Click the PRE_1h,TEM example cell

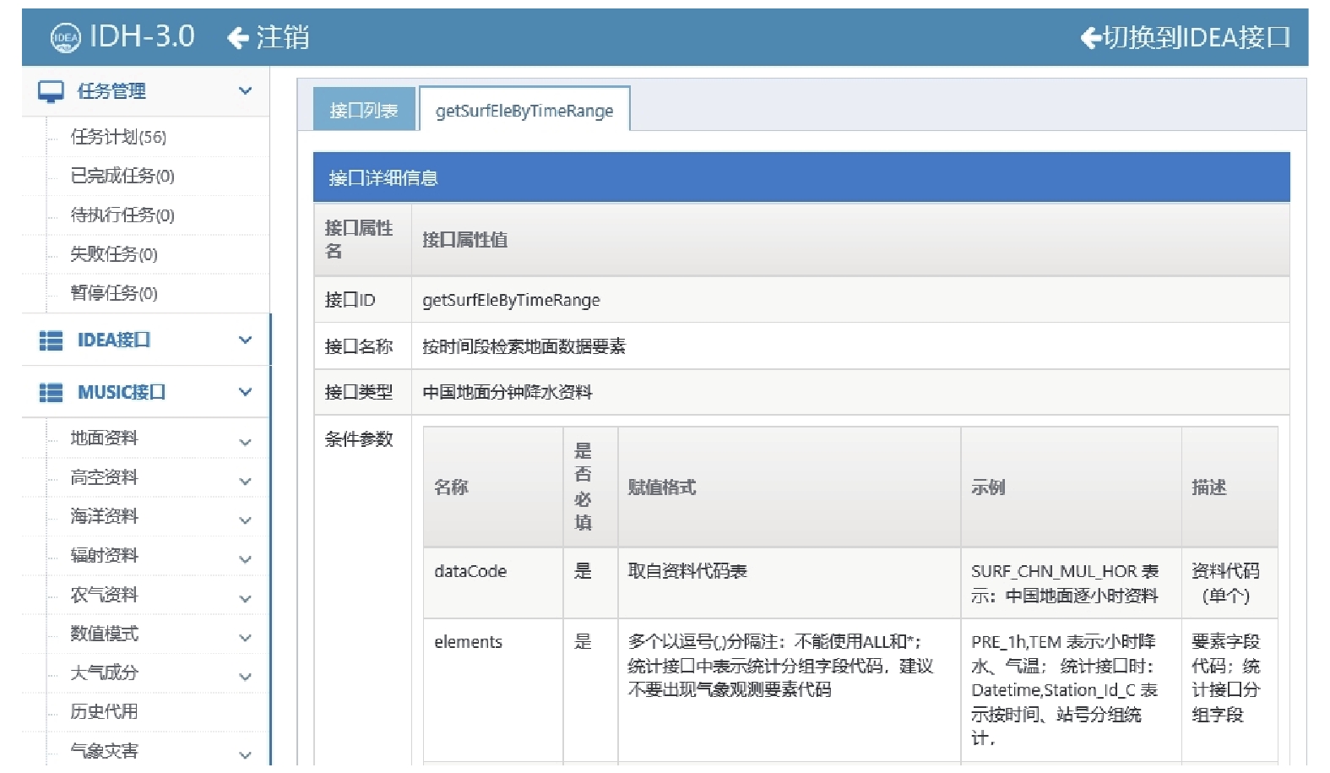1071,690
